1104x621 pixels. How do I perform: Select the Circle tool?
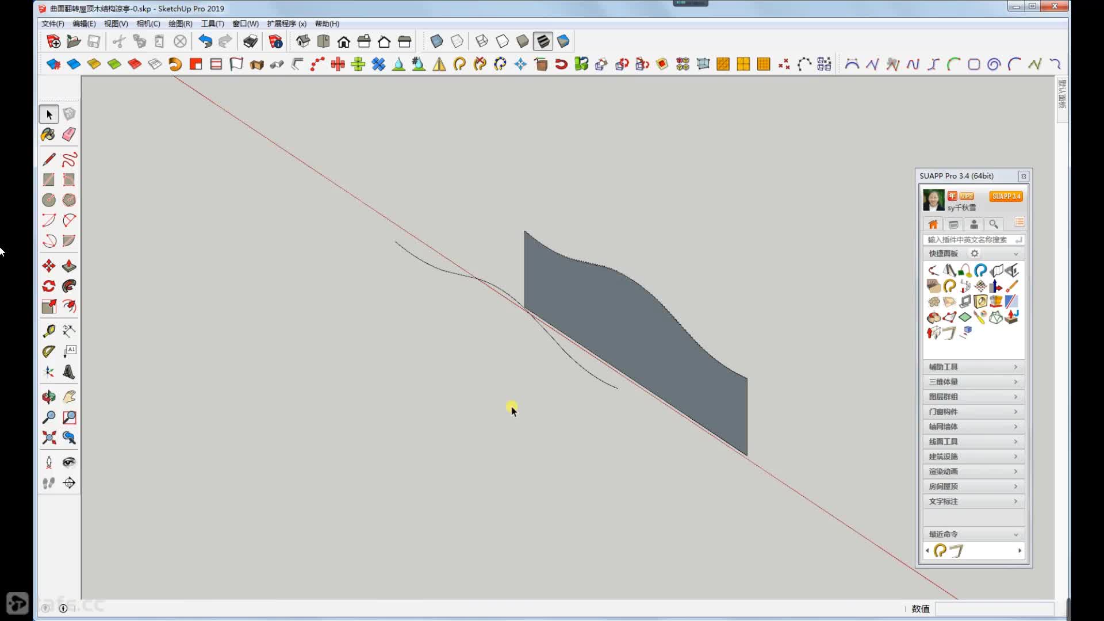(x=49, y=200)
